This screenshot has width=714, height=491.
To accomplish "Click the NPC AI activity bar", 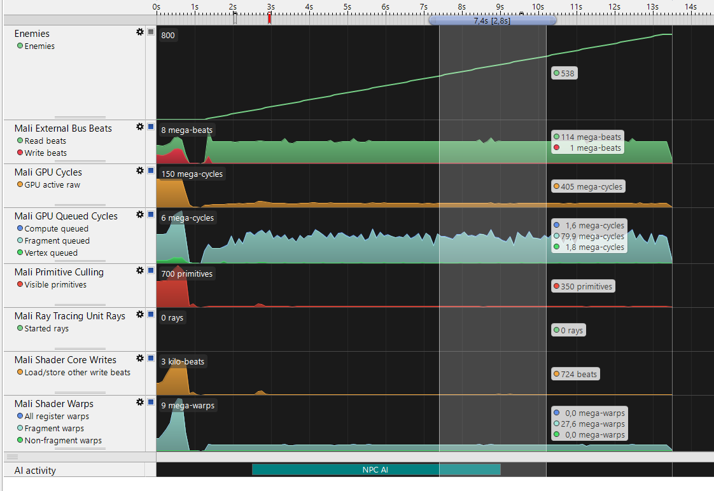I will pos(376,469).
